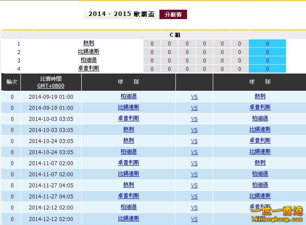
Task: Click VS link for 比錫達斯 vs 柏迪遜 on 11-07
Action: (194, 175)
